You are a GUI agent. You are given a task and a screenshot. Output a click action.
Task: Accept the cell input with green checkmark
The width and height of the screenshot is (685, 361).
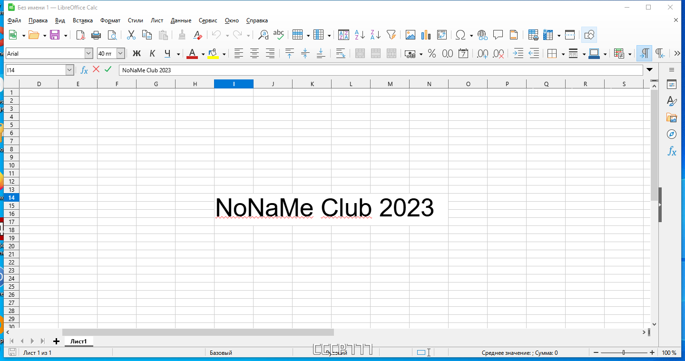108,69
